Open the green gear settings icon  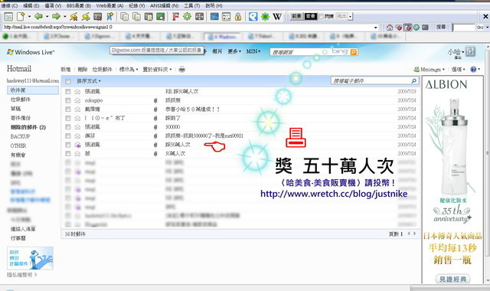click(x=187, y=16)
